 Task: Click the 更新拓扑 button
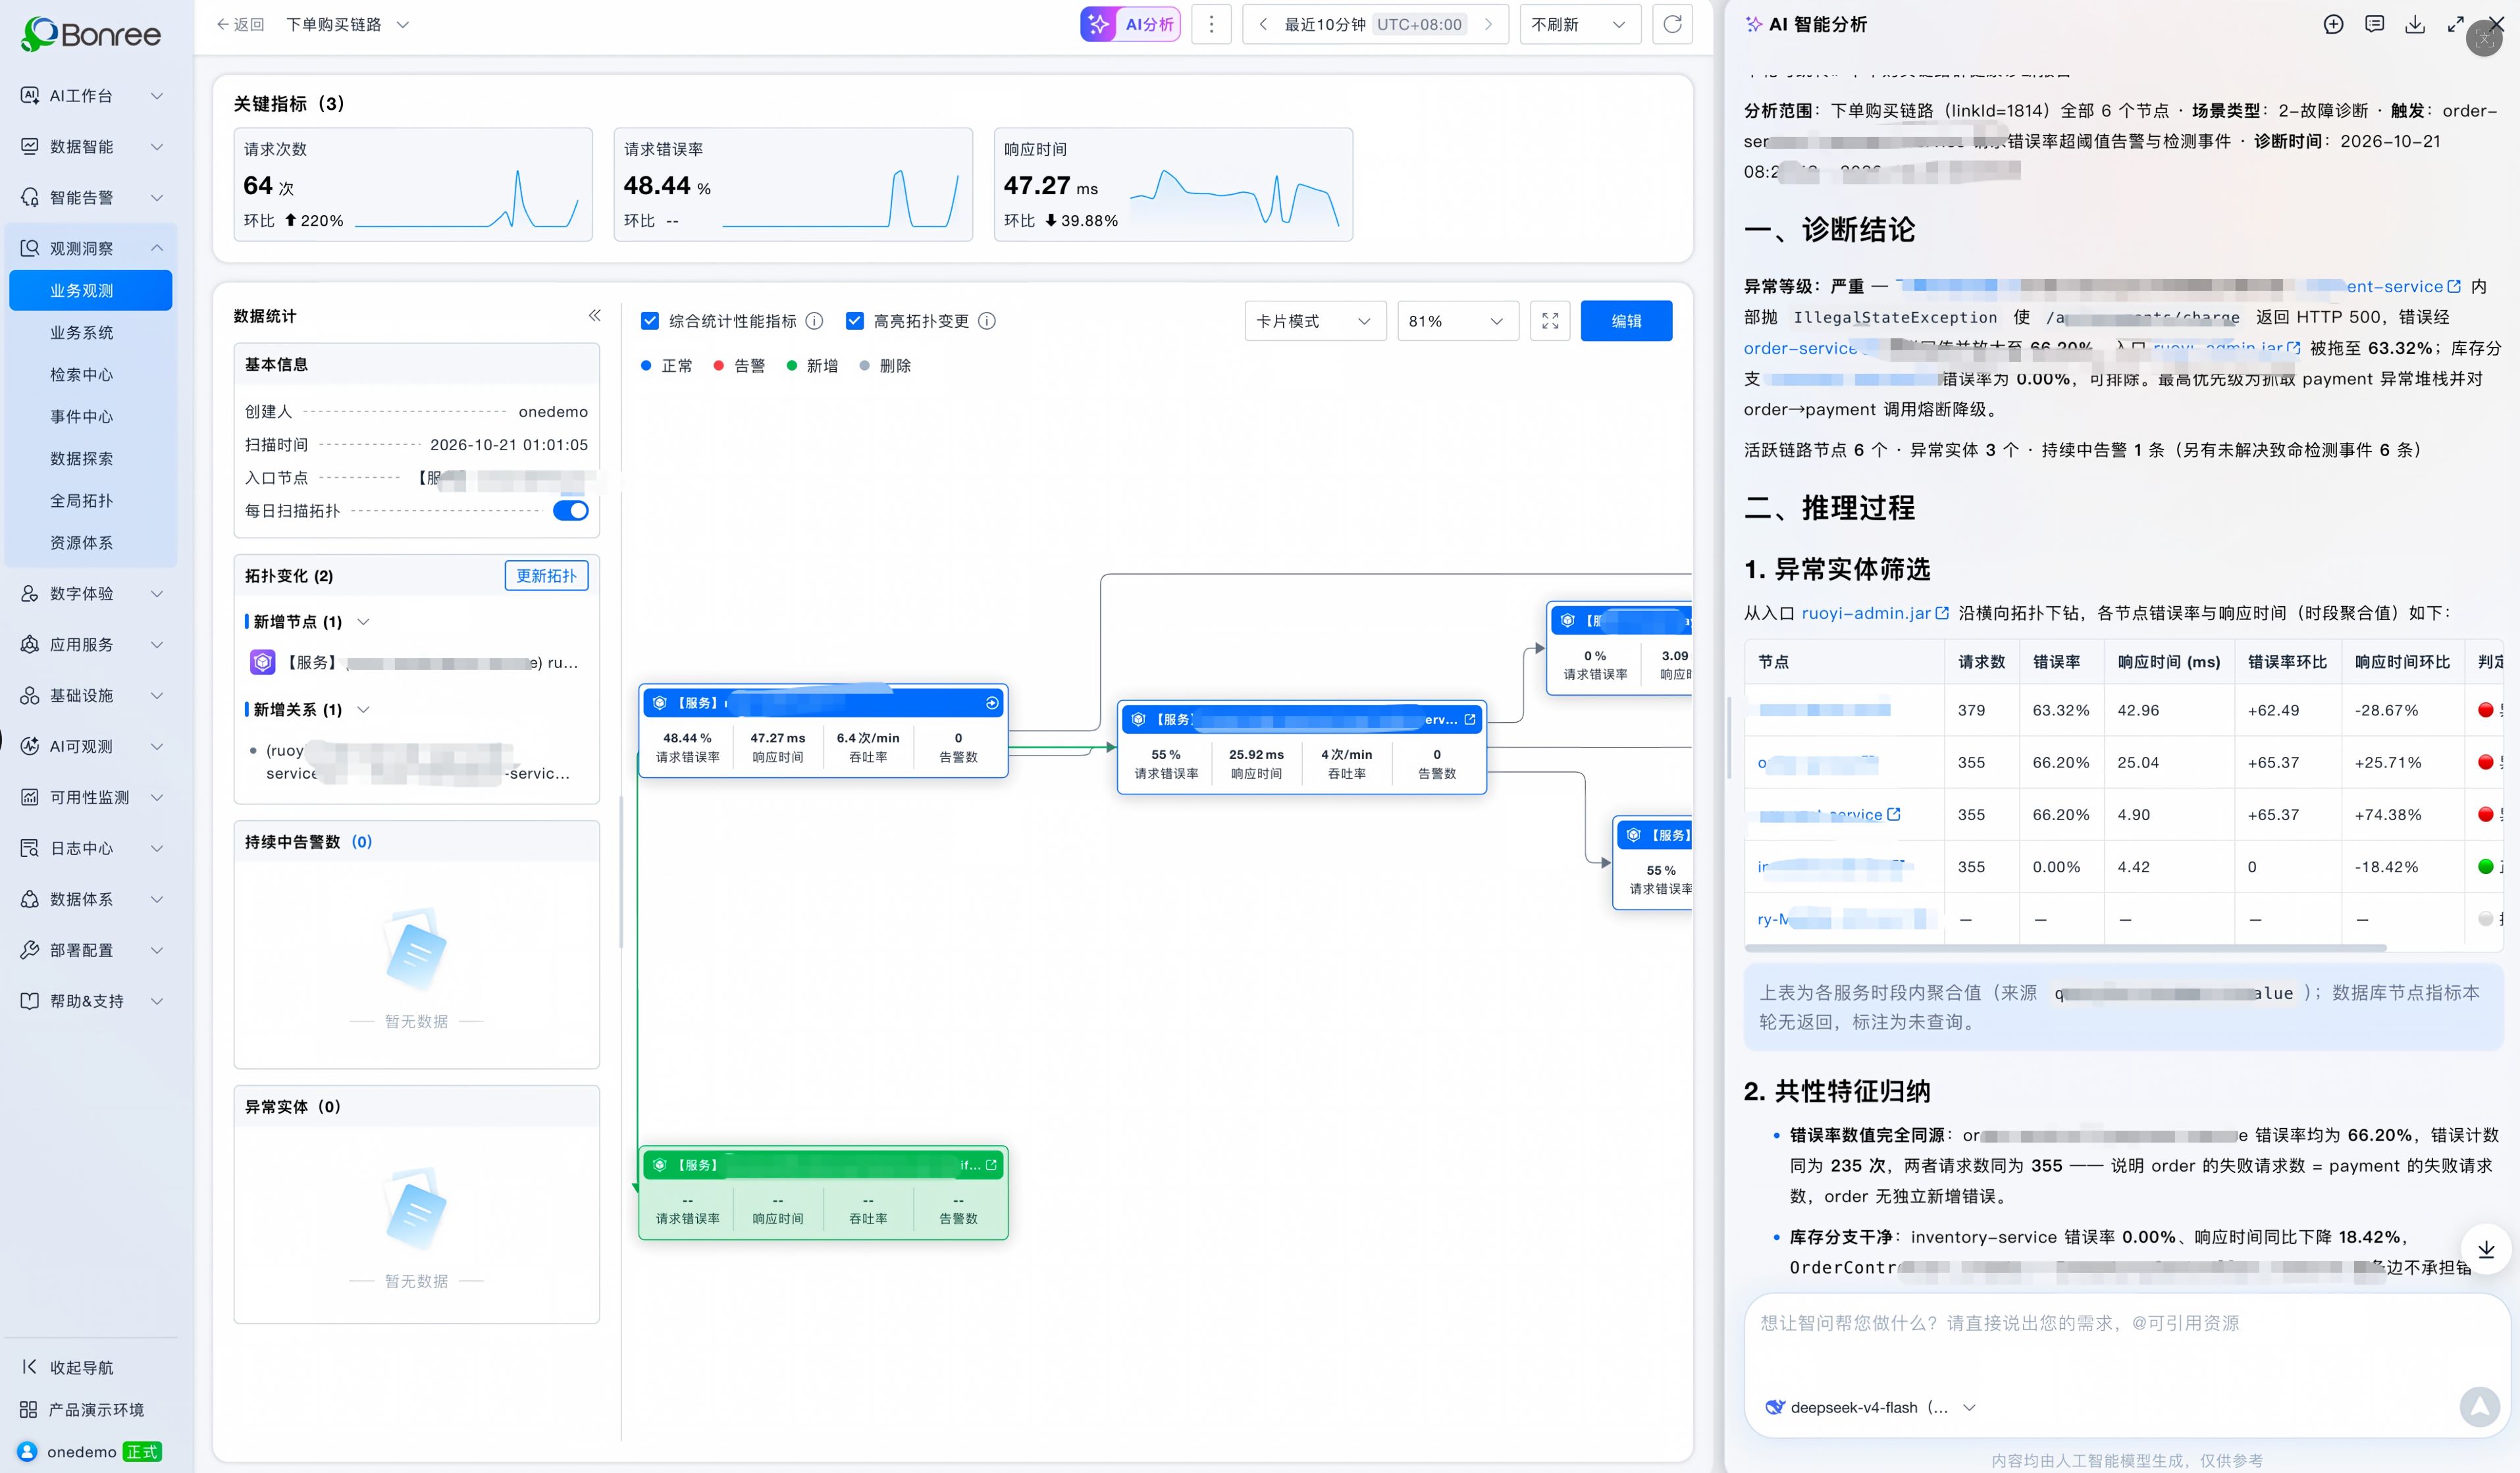pos(546,575)
